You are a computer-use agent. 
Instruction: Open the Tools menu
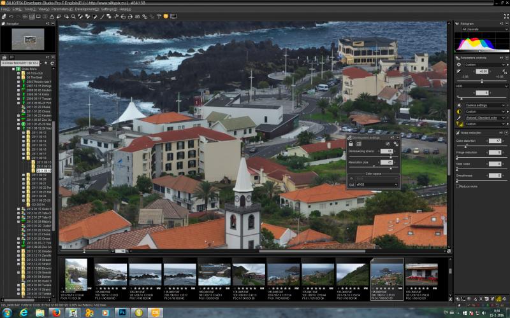[x=30, y=9]
